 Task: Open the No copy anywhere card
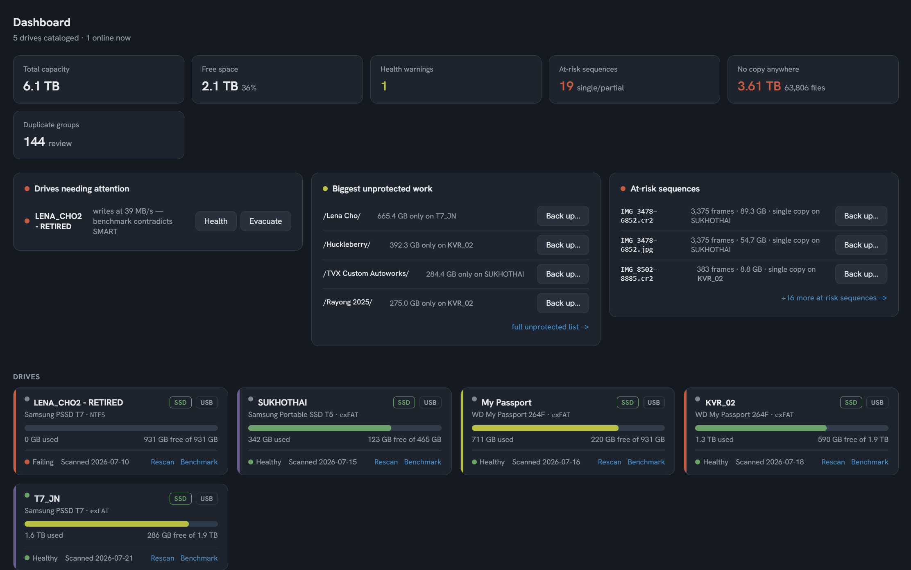coord(813,79)
